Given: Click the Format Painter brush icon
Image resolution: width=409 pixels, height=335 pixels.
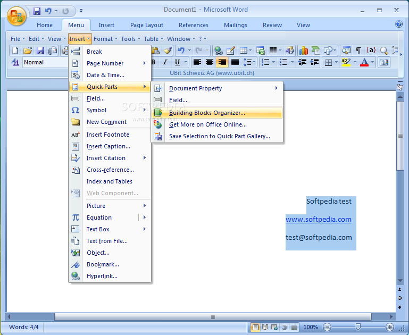Looking at the screenshot, I should (x=168, y=51).
